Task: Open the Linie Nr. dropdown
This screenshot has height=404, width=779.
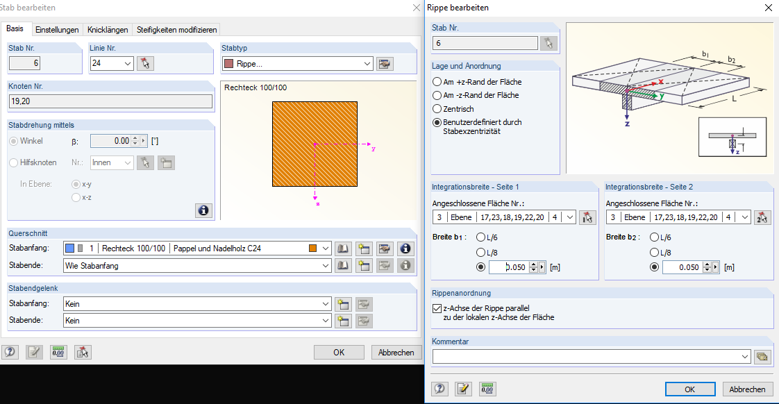Action: click(x=128, y=64)
